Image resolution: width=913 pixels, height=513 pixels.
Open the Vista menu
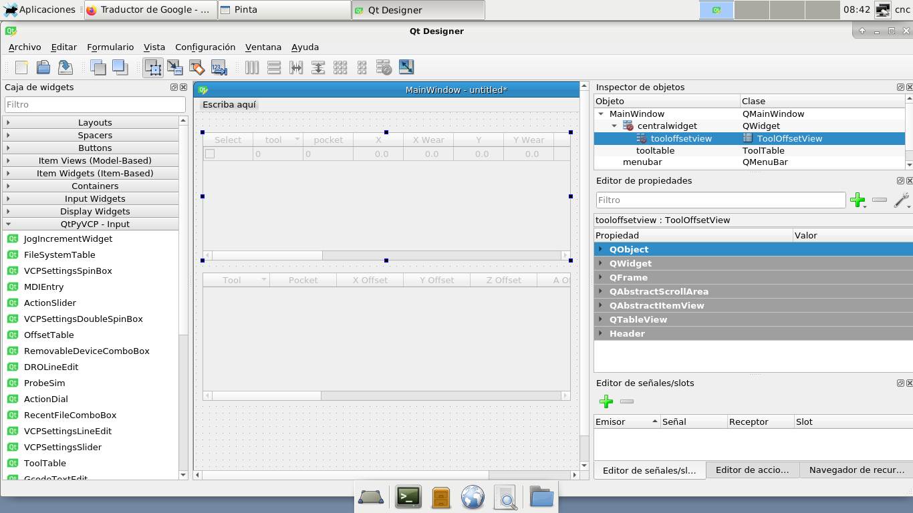[x=154, y=47]
